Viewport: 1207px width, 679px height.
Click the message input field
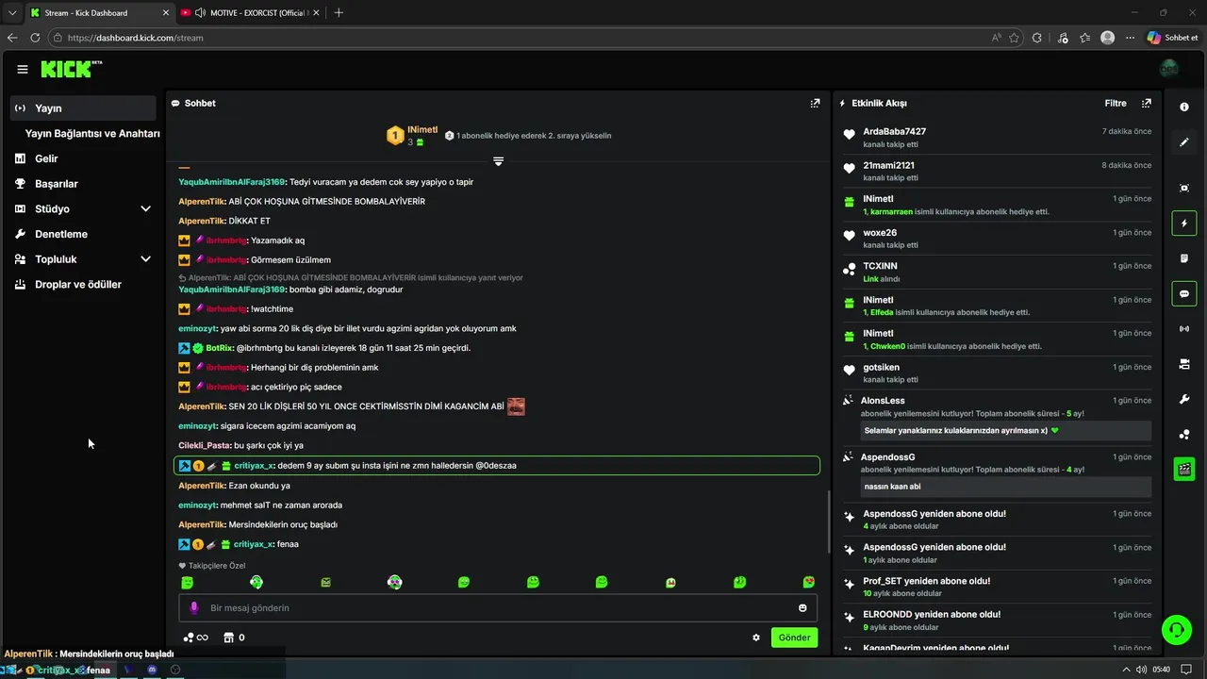coord(498,608)
